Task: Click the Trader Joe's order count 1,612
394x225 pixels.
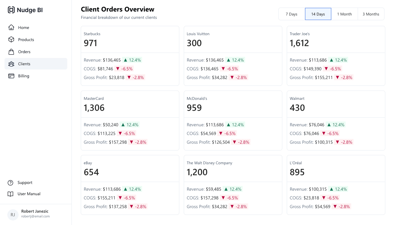Action: 299,43
